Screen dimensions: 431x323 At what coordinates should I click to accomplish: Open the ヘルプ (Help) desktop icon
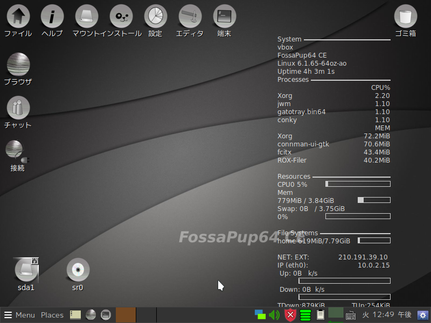pyautogui.click(x=52, y=16)
